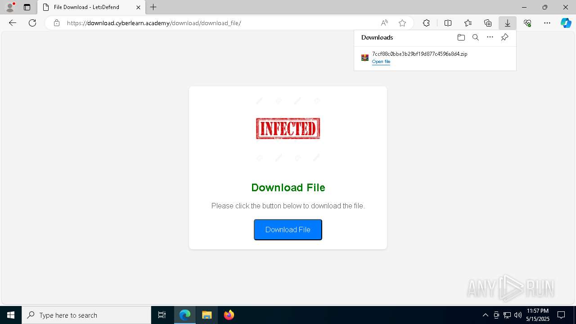Open the Favorites list icon
The width and height of the screenshot is (576, 324).
(x=468, y=23)
